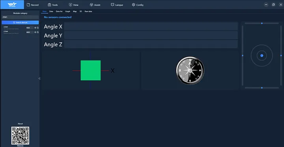The height and width of the screenshot is (147, 284).
Task: Click the plus icon for the second COM port
Action: coord(35,32)
